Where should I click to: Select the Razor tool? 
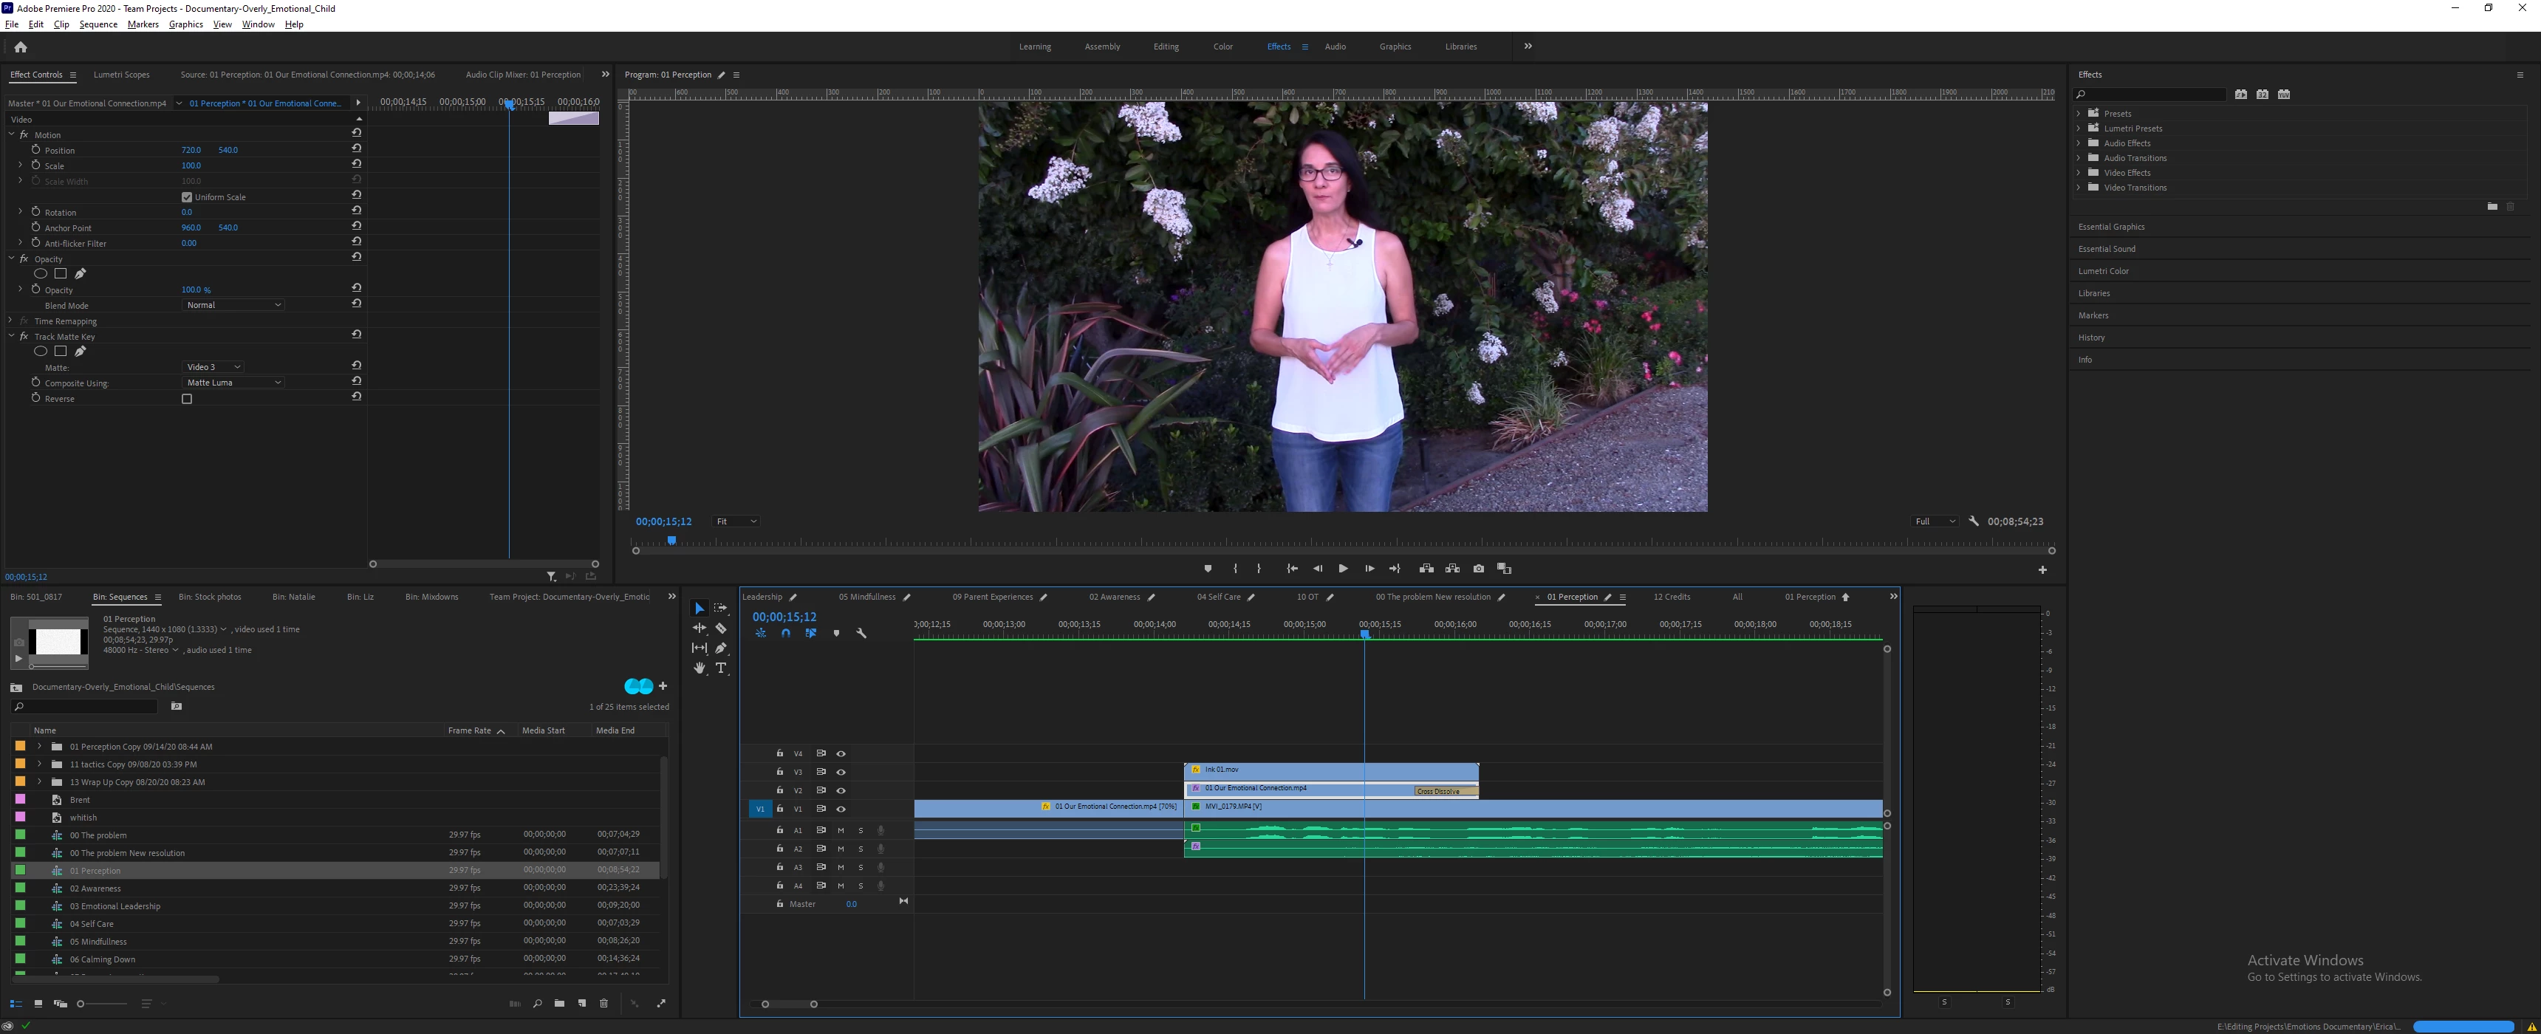click(x=721, y=629)
